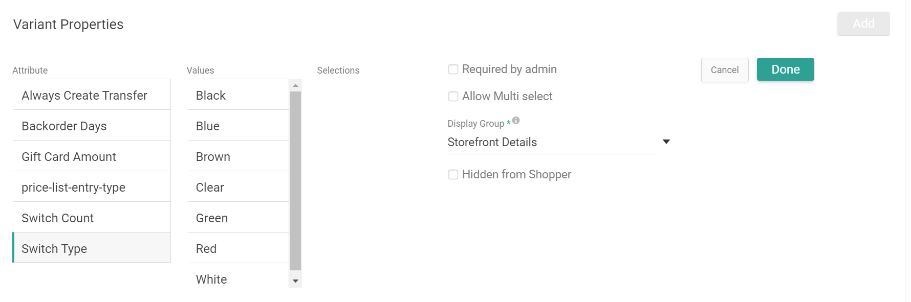The image size is (911, 302).
Task: Select the Always Create Transfer attribute
Action: click(84, 95)
